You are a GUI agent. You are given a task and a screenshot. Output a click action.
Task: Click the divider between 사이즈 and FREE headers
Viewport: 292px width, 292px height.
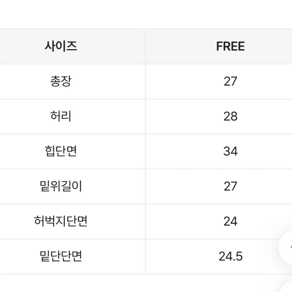[145, 46]
